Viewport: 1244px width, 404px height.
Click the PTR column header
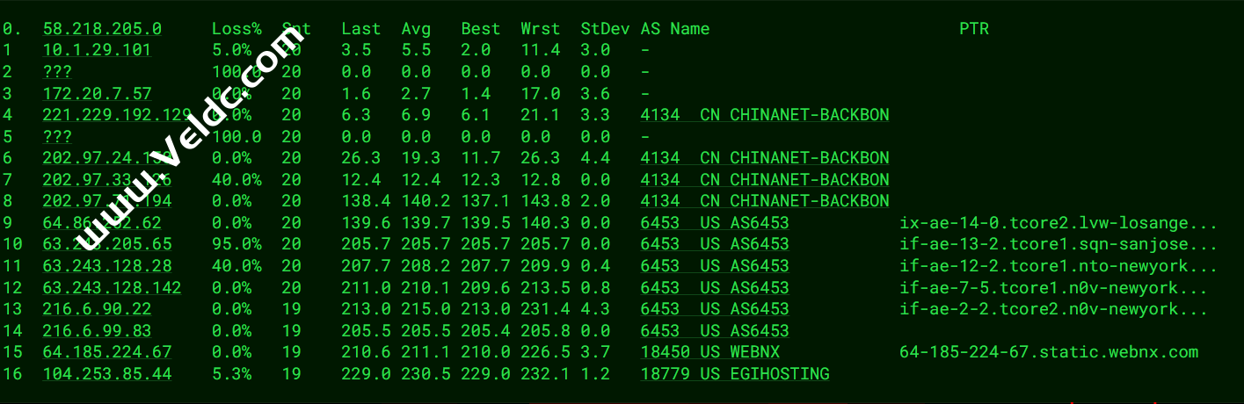click(x=973, y=29)
